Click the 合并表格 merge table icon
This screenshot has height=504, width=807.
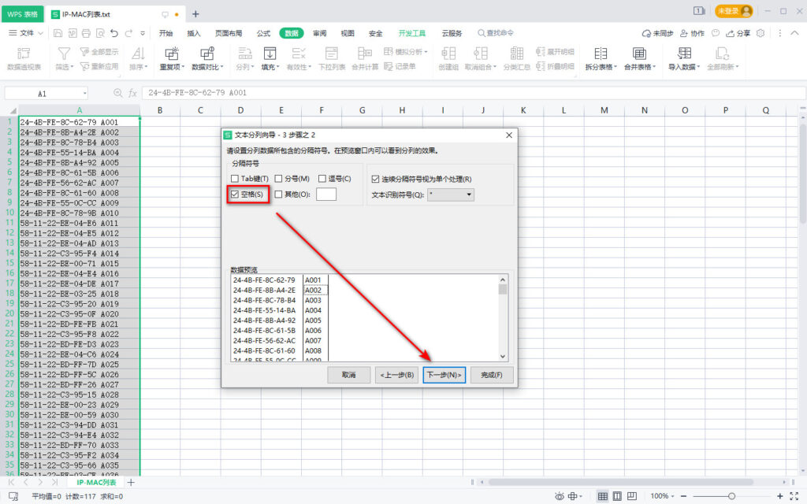[639, 54]
